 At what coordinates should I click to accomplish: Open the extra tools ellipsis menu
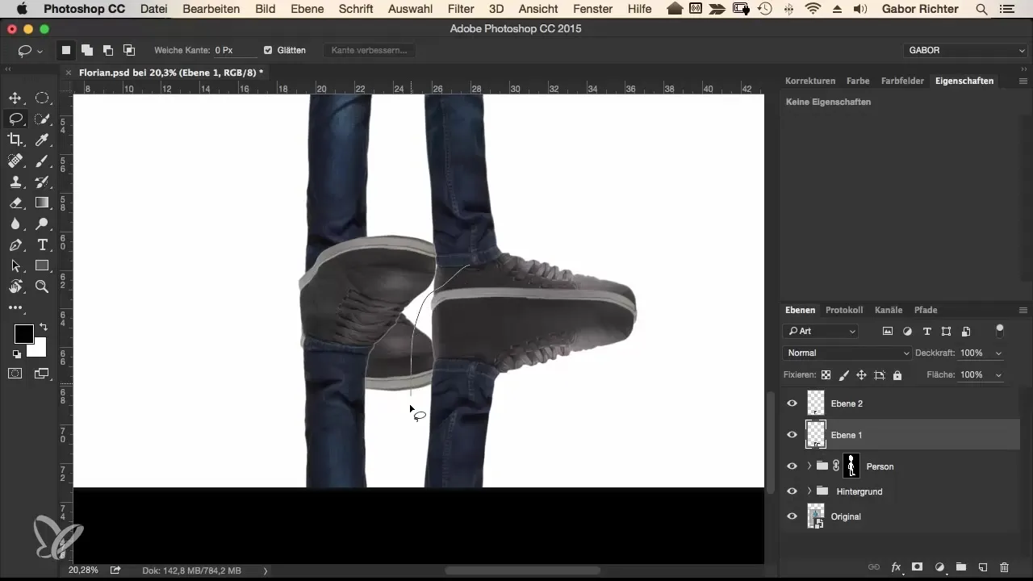15,307
